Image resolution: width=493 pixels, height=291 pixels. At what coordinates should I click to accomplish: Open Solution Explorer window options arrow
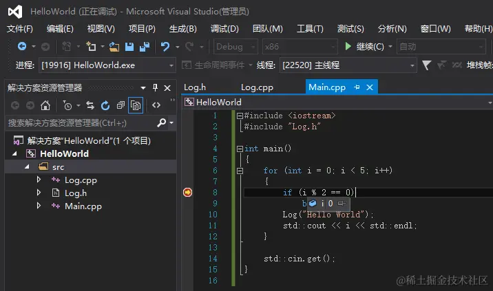click(143, 88)
